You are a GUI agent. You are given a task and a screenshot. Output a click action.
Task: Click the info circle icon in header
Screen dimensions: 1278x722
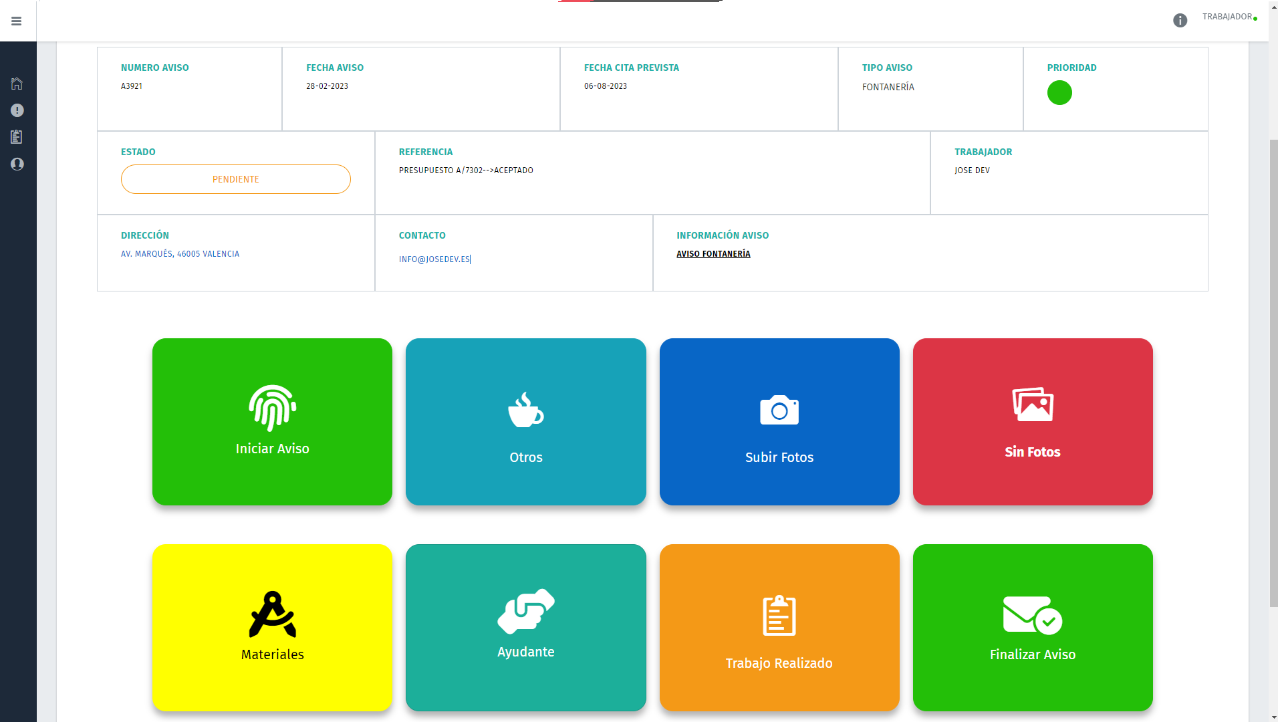(1180, 21)
